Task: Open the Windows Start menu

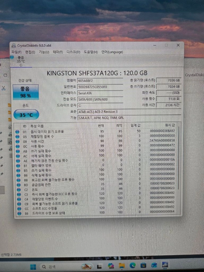Action: (x=33, y=267)
